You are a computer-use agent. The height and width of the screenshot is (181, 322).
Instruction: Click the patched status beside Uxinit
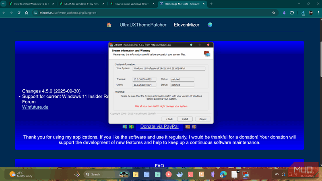[x=182, y=85]
